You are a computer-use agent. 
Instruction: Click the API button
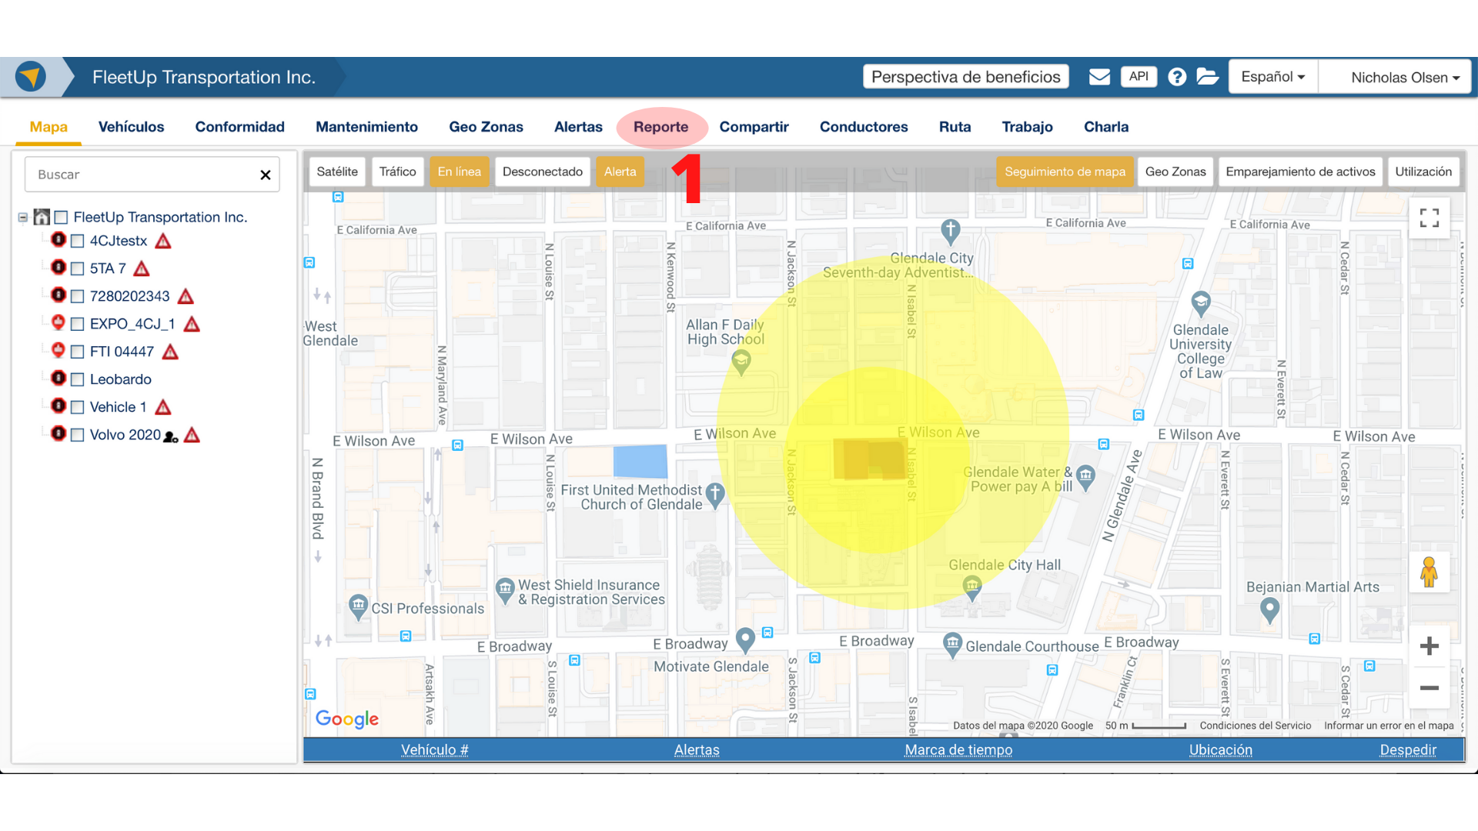click(x=1139, y=76)
